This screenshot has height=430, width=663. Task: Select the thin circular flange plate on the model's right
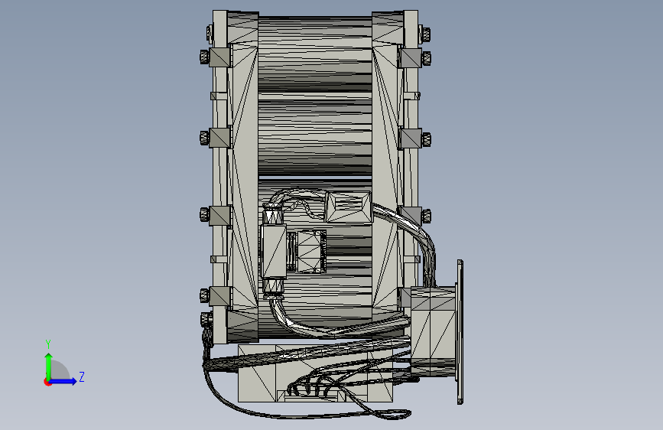pyautogui.click(x=460, y=332)
